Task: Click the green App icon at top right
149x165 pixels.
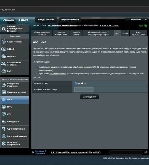Action: coord(145,26)
